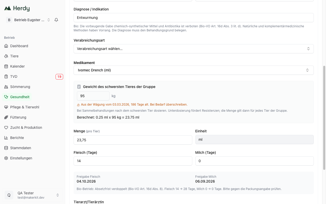Click the weight field showing 95
Viewport: 326px width, 204px height.
point(93,96)
